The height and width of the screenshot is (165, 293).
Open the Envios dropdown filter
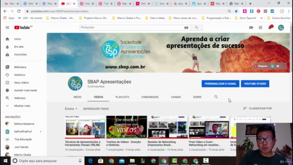click(71, 109)
